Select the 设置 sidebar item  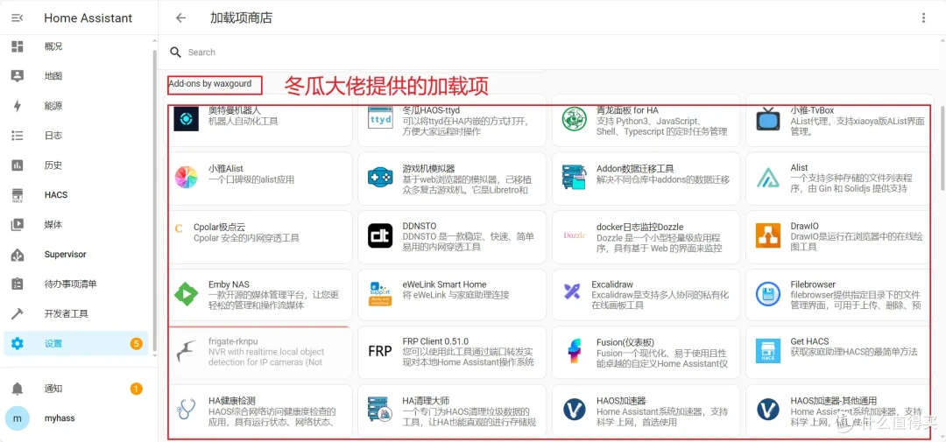(76, 344)
